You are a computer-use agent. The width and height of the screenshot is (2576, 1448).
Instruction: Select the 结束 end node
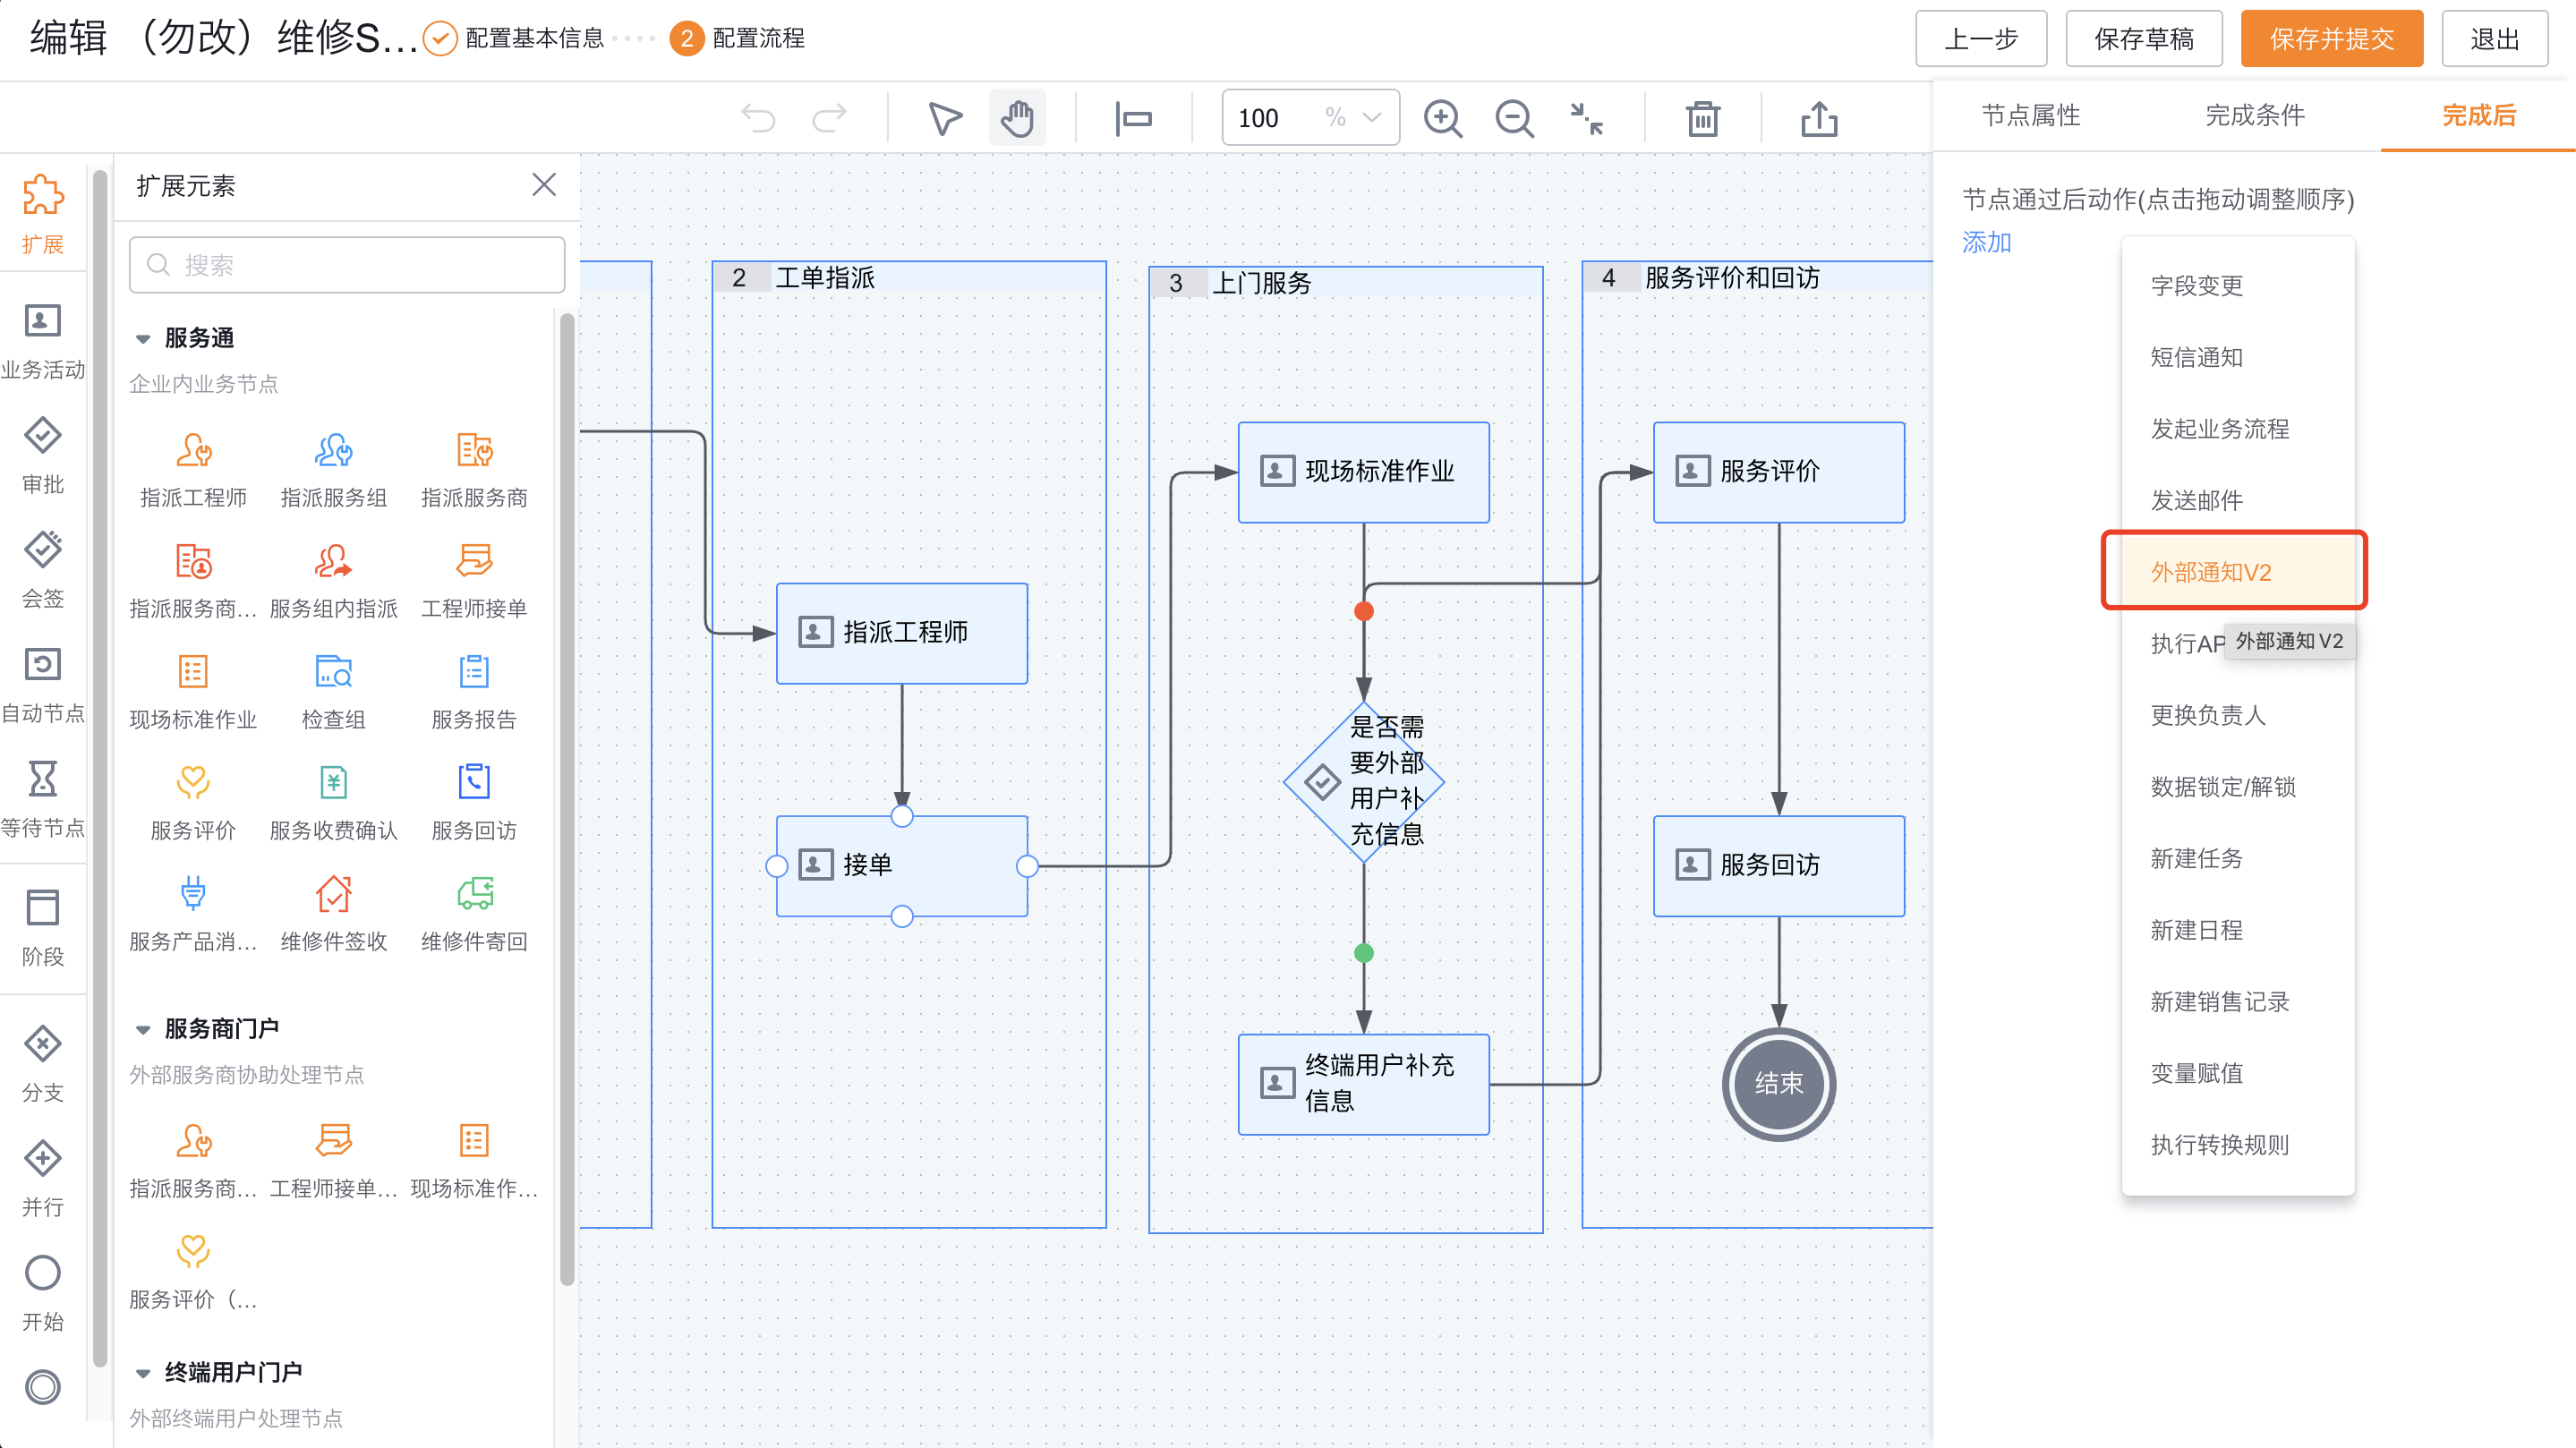(x=1778, y=1084)
